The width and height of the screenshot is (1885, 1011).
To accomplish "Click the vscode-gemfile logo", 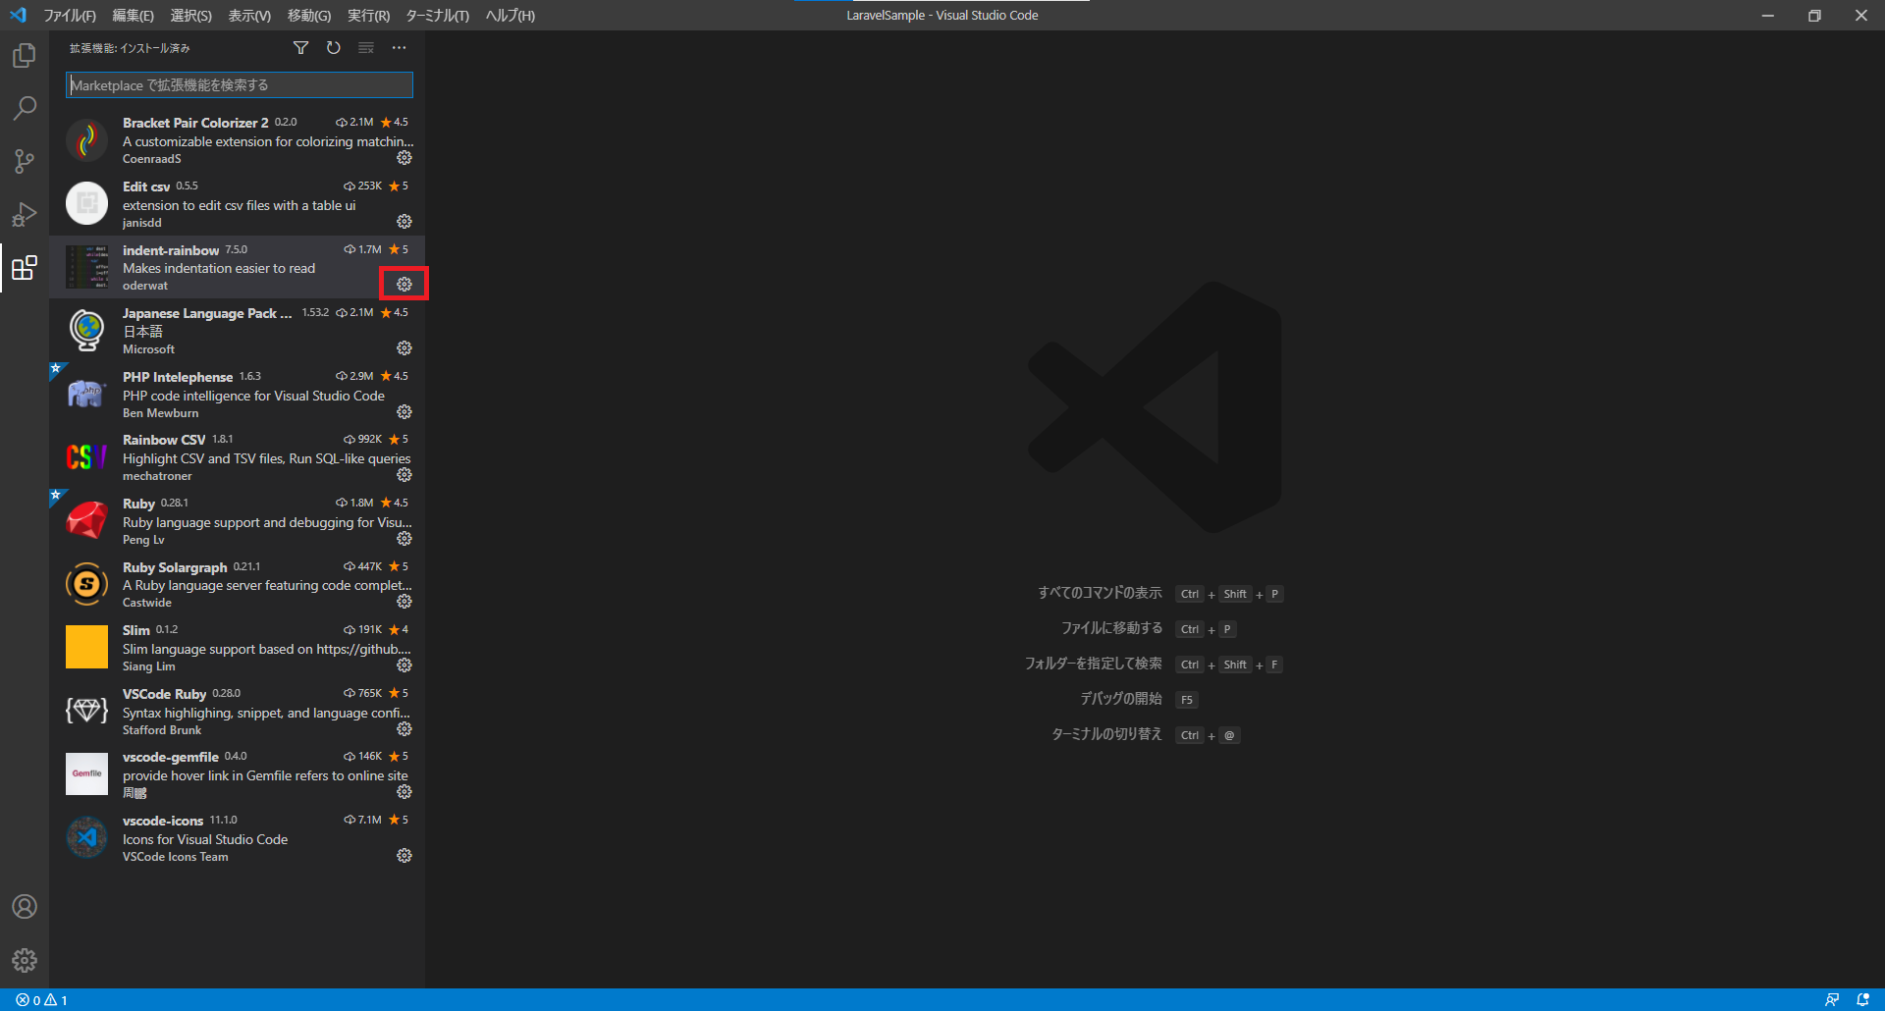I will tap(86, 774).
